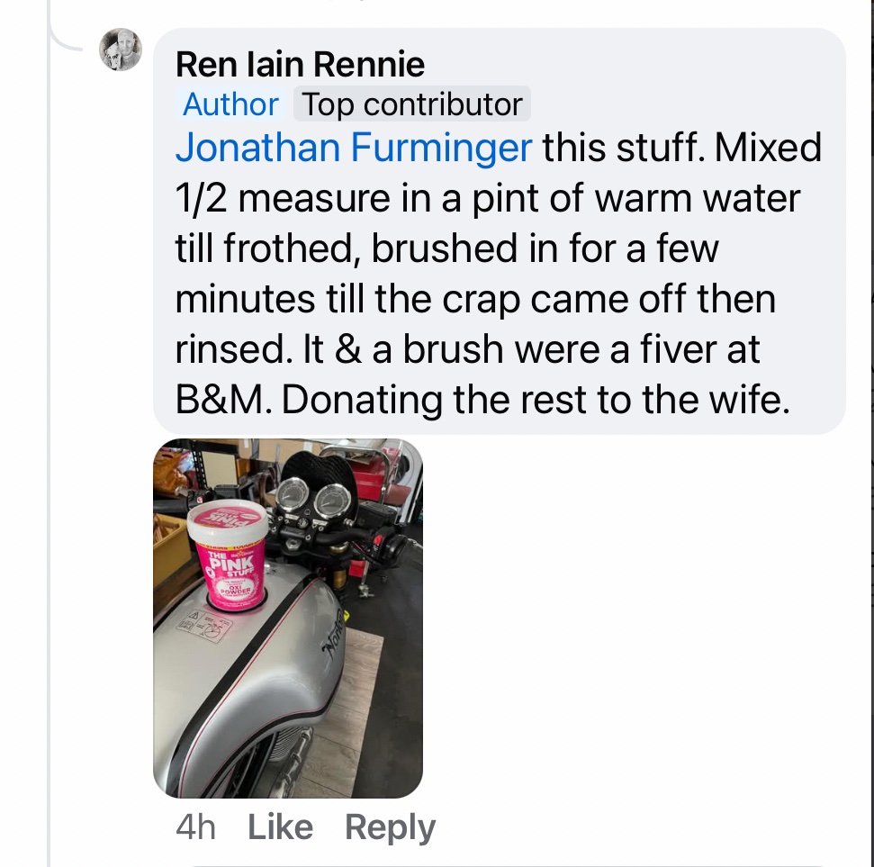
Task: Open Ren Iain Rennie's profile picture
Action: point(120,50)
